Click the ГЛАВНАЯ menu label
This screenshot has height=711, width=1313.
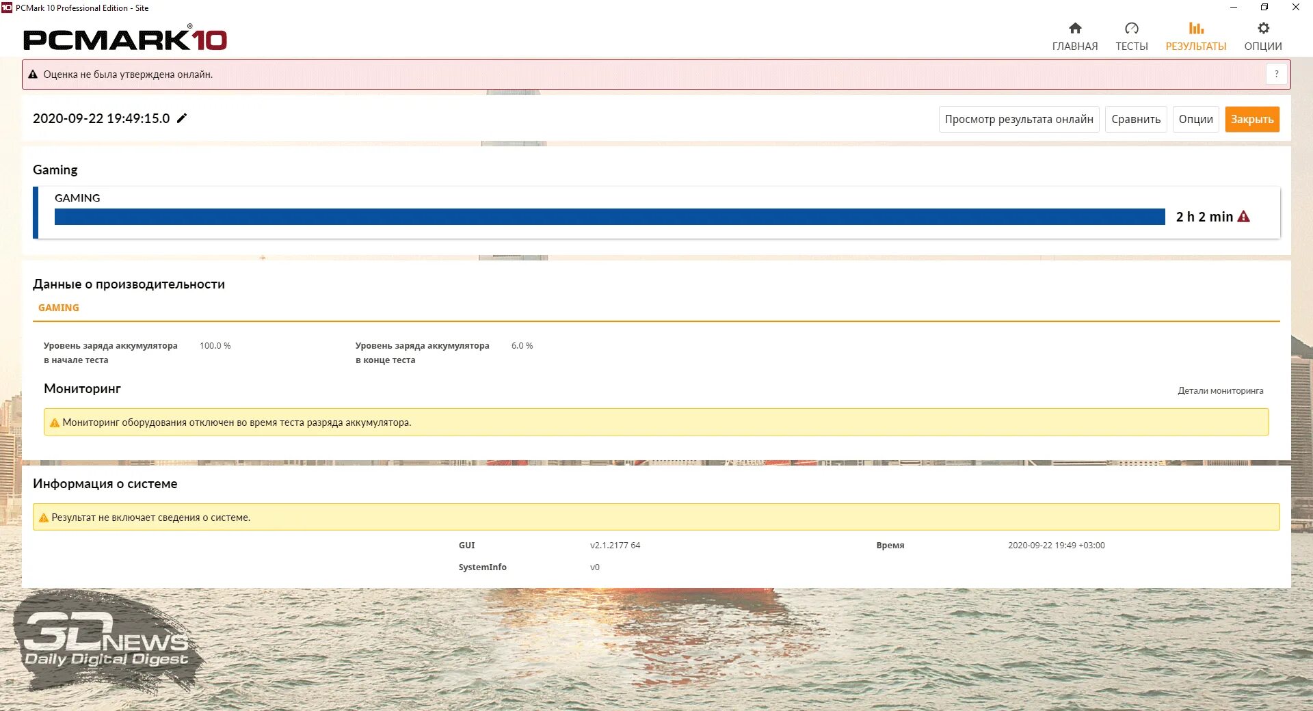point(1075,46)
